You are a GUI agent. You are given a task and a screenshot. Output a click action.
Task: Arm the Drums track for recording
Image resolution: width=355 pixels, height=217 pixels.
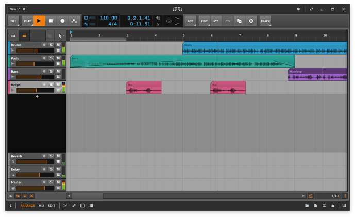point(44,45)
